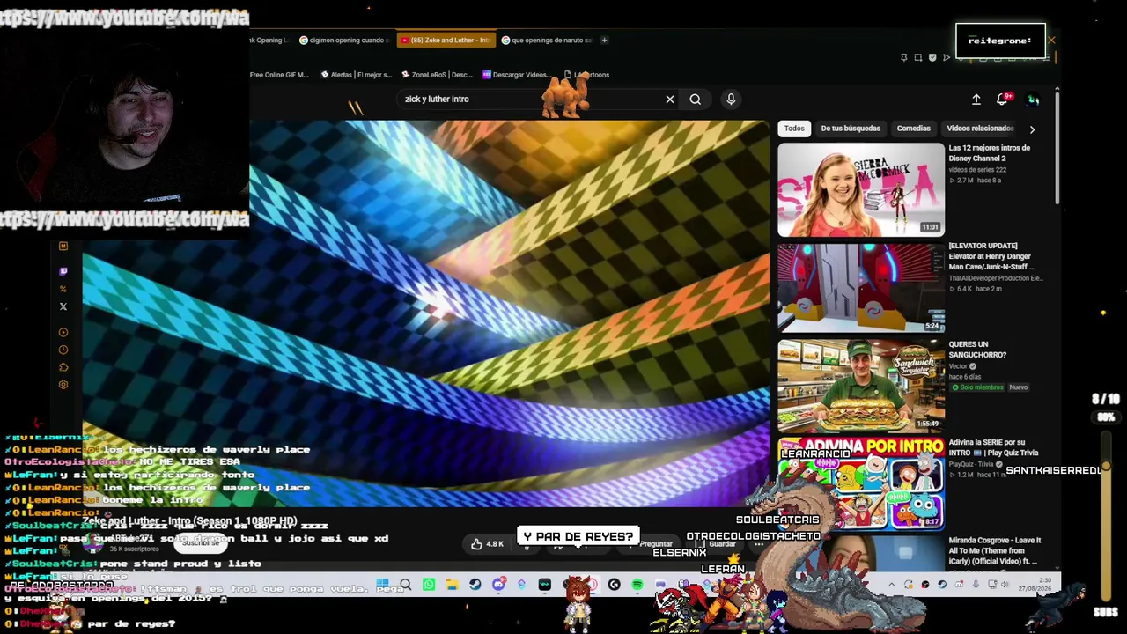The image size is (1127, 634).
Task: Show hidden system tray icons chevron
Action: pyautogui.click(x=891, y=585)
